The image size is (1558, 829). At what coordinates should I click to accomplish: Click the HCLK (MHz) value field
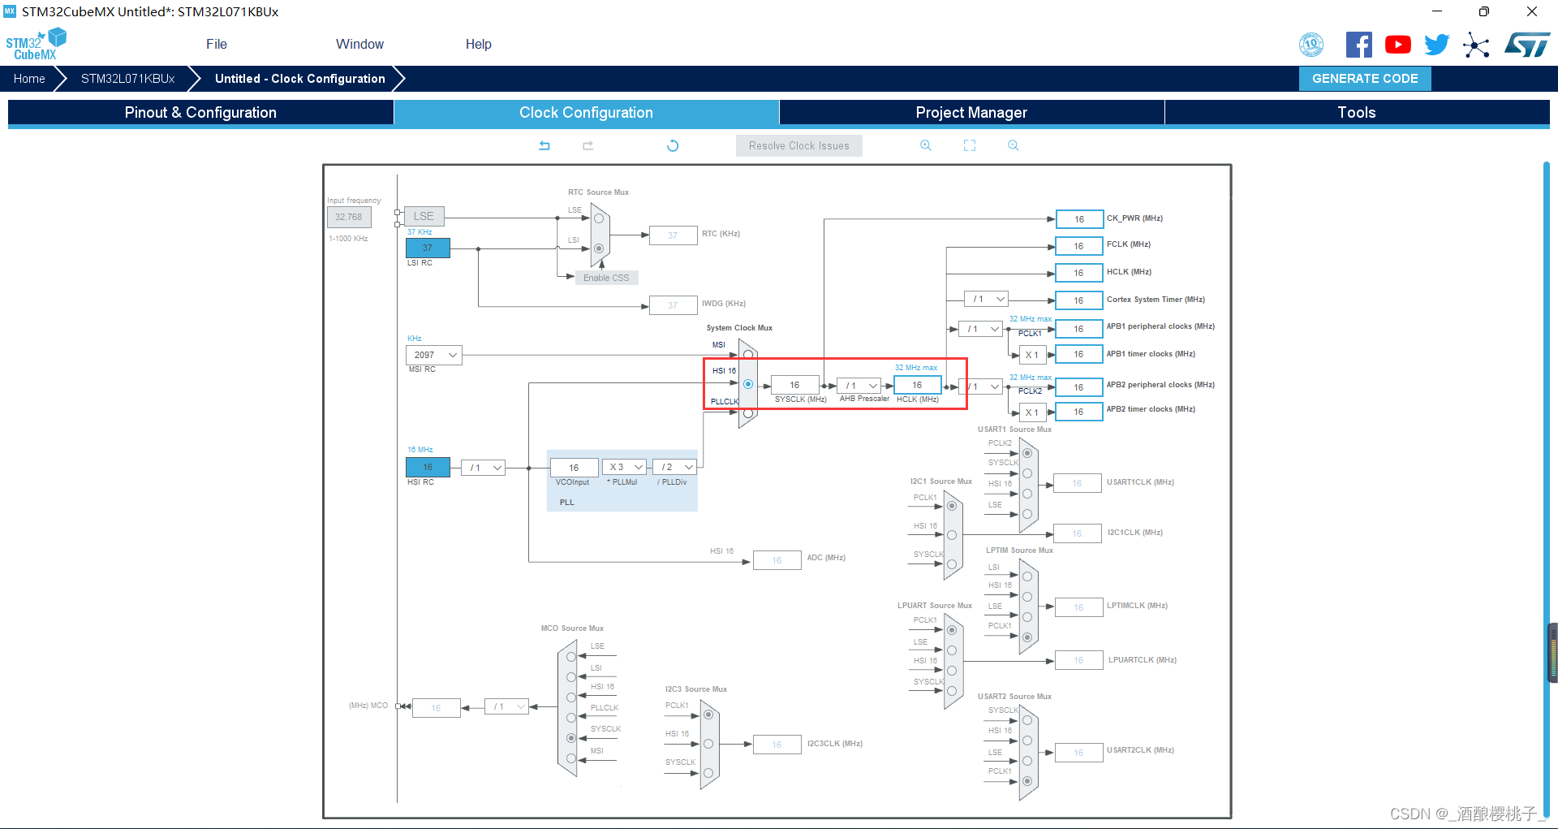coord(918,385)
